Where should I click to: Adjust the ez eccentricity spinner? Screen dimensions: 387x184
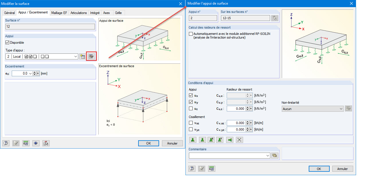tap(34, 73)
